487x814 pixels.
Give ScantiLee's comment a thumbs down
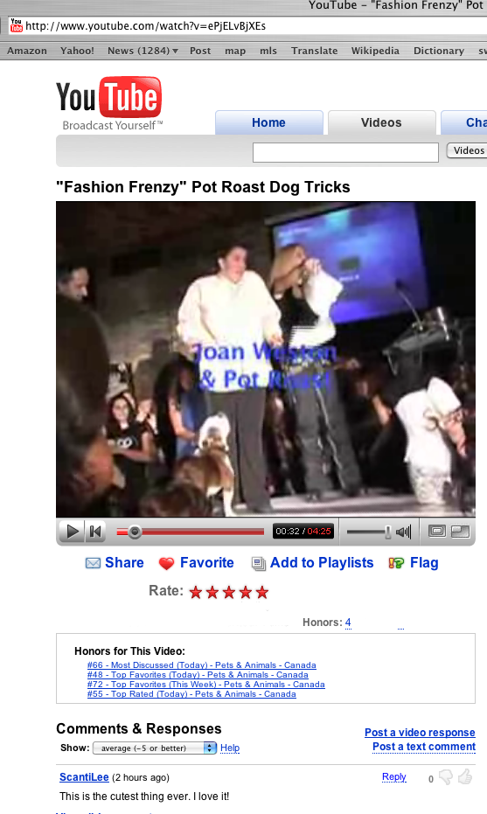pyautogui.click(x=445, y=777)
